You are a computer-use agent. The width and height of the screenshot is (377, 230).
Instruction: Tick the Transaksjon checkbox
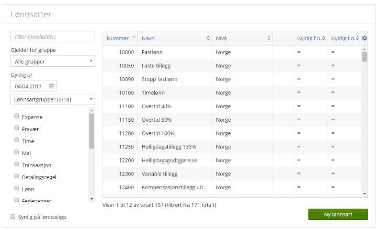17,165
